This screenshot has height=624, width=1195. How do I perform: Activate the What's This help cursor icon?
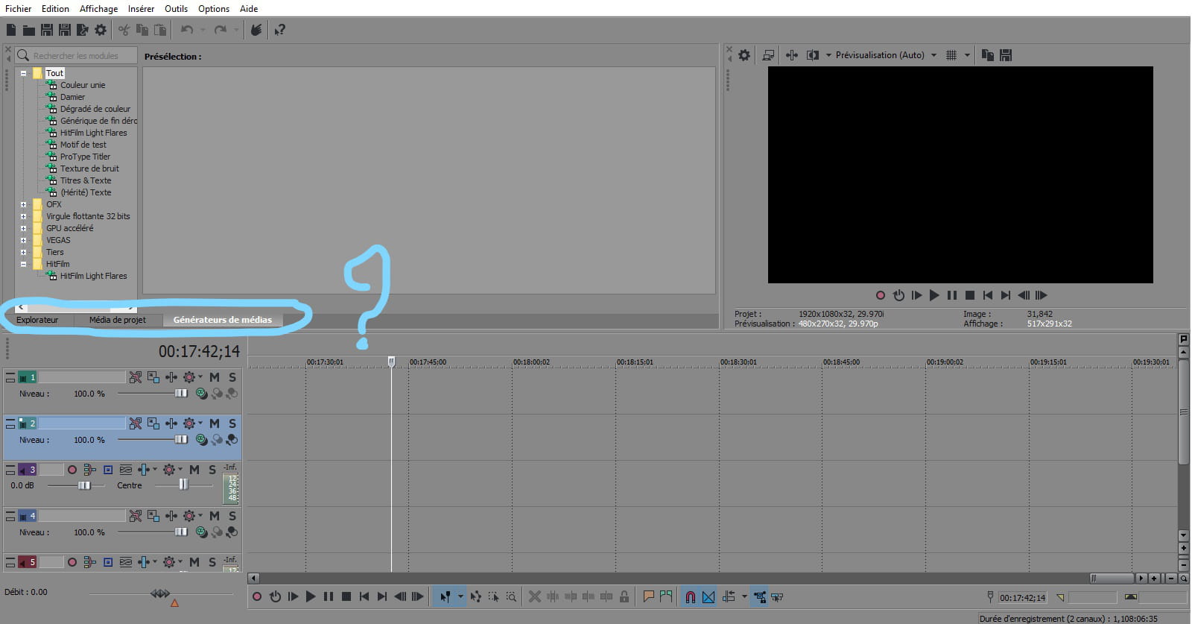(279, 30)
